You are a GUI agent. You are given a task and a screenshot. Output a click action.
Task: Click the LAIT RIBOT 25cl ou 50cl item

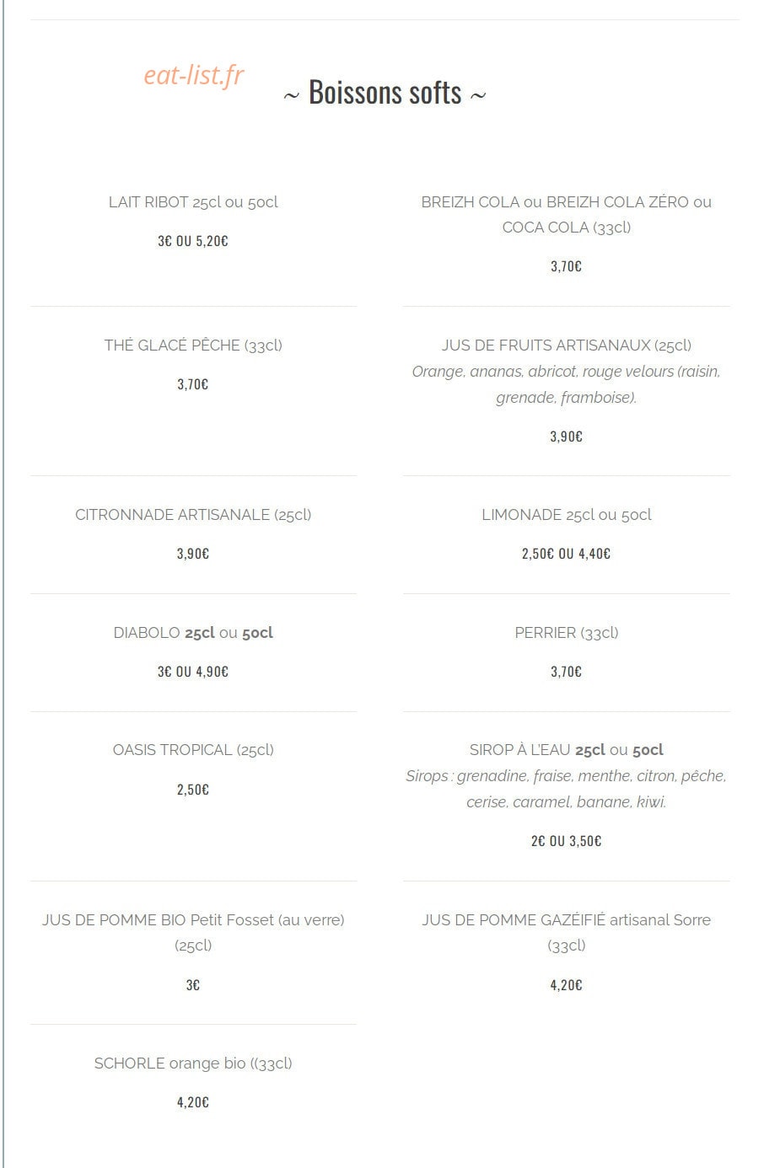point(193,202)
